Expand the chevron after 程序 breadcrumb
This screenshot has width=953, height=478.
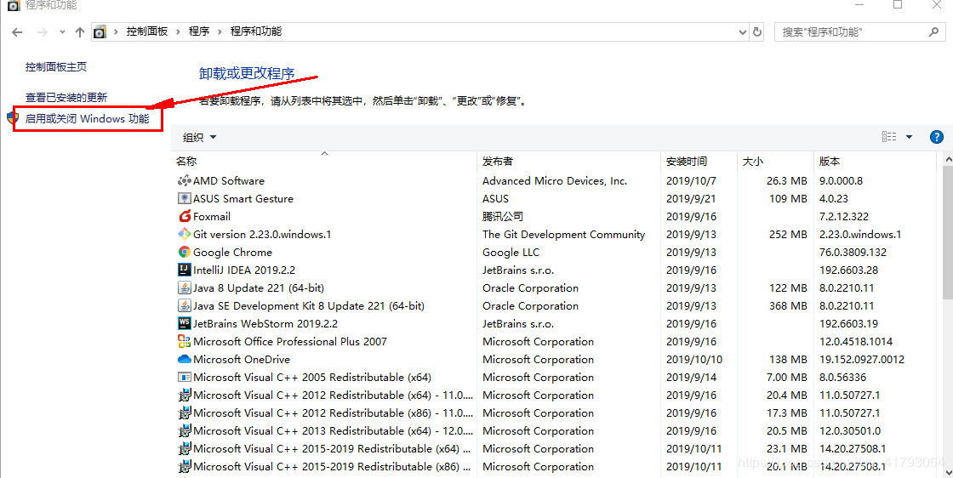click(220, 31)
